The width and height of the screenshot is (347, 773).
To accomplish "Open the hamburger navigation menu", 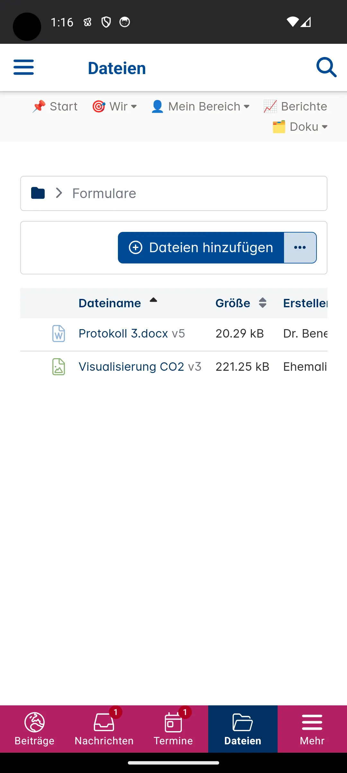I will tap(23, 67).
